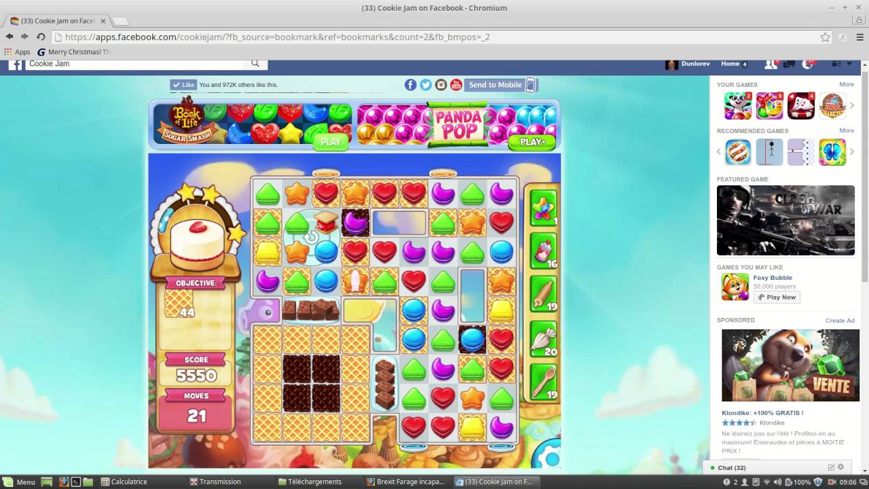Open Facebook friend requests icon
This screenshot has height=489, width=869.
771,64
